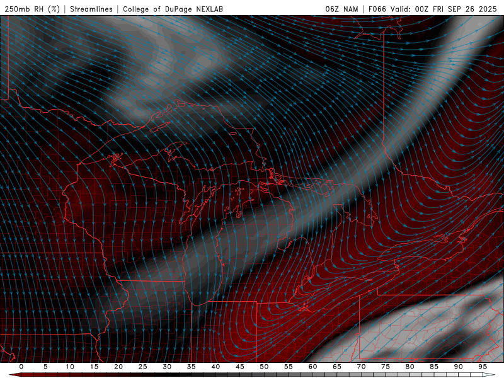504x378 pixels.
Task: Click the colorbar label "15"
Action: 94,367
